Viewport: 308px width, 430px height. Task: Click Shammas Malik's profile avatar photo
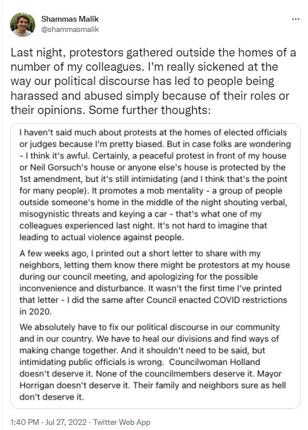pos(23,25)
